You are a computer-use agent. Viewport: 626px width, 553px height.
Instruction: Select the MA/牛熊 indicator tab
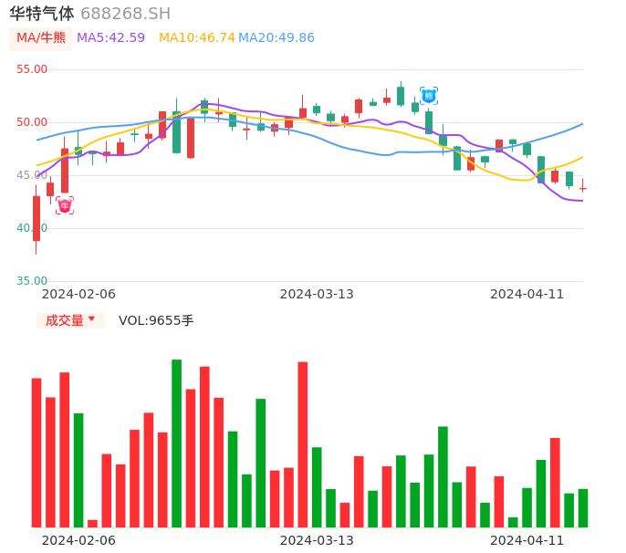pos(41,38)
